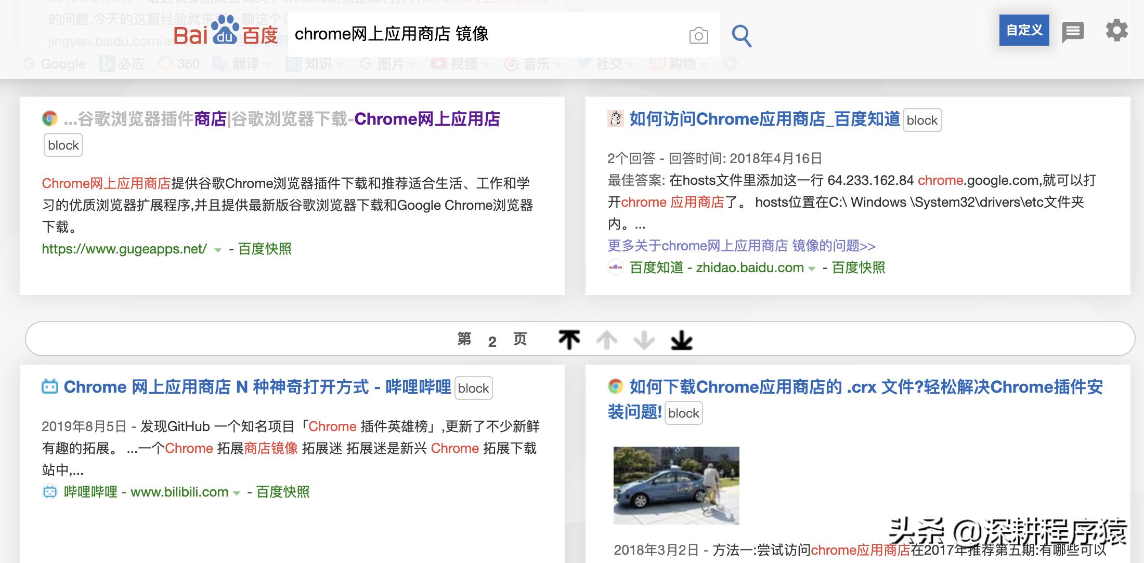Image resolution: width=1144 pixels, height=563 pixels.
Task: Click the 自定义 button
Action: point(1023,30)
